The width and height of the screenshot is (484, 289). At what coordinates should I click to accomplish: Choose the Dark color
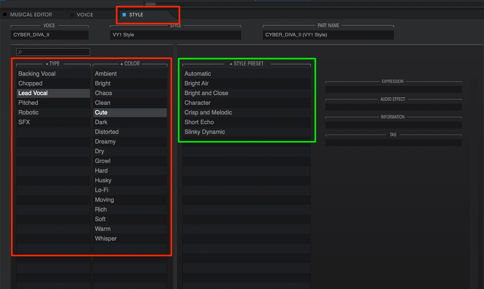[130, 122]
